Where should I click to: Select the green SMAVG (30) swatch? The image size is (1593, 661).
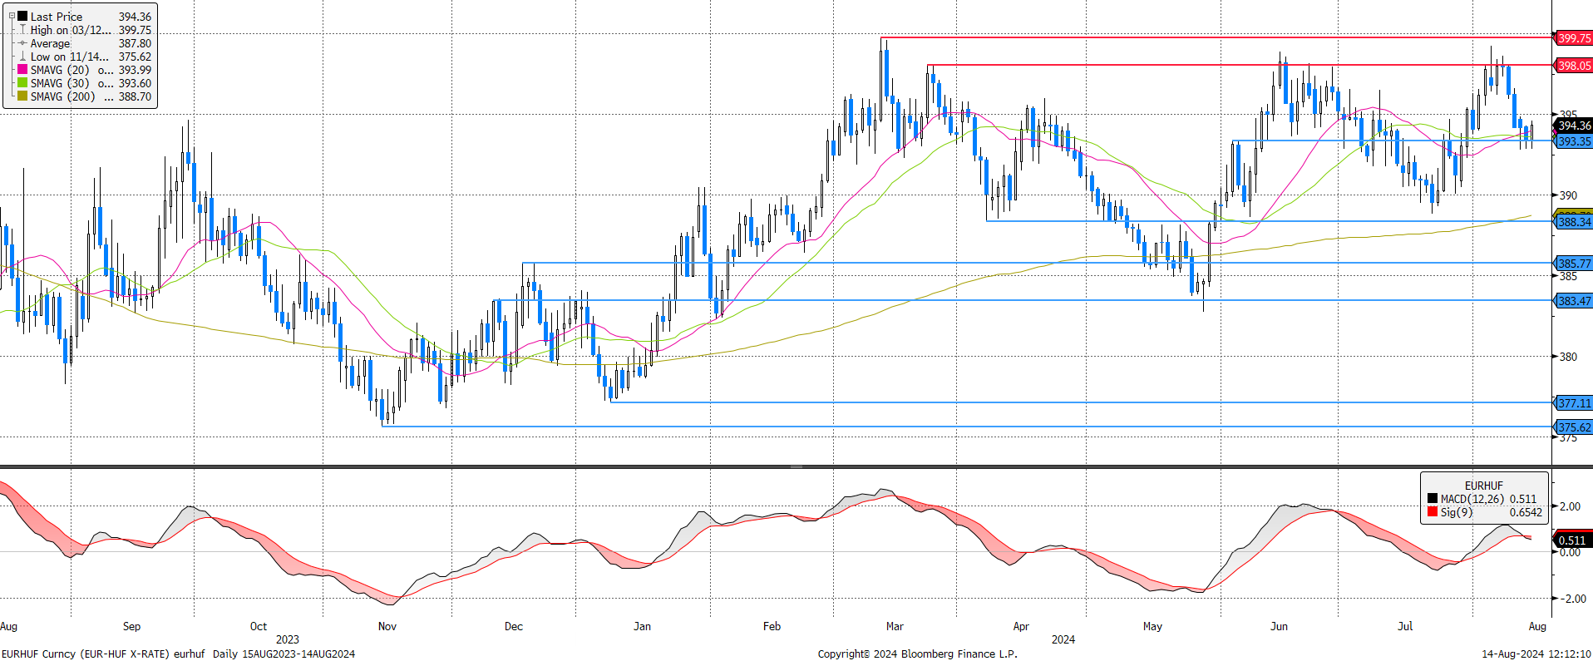[x=22, y=83]
